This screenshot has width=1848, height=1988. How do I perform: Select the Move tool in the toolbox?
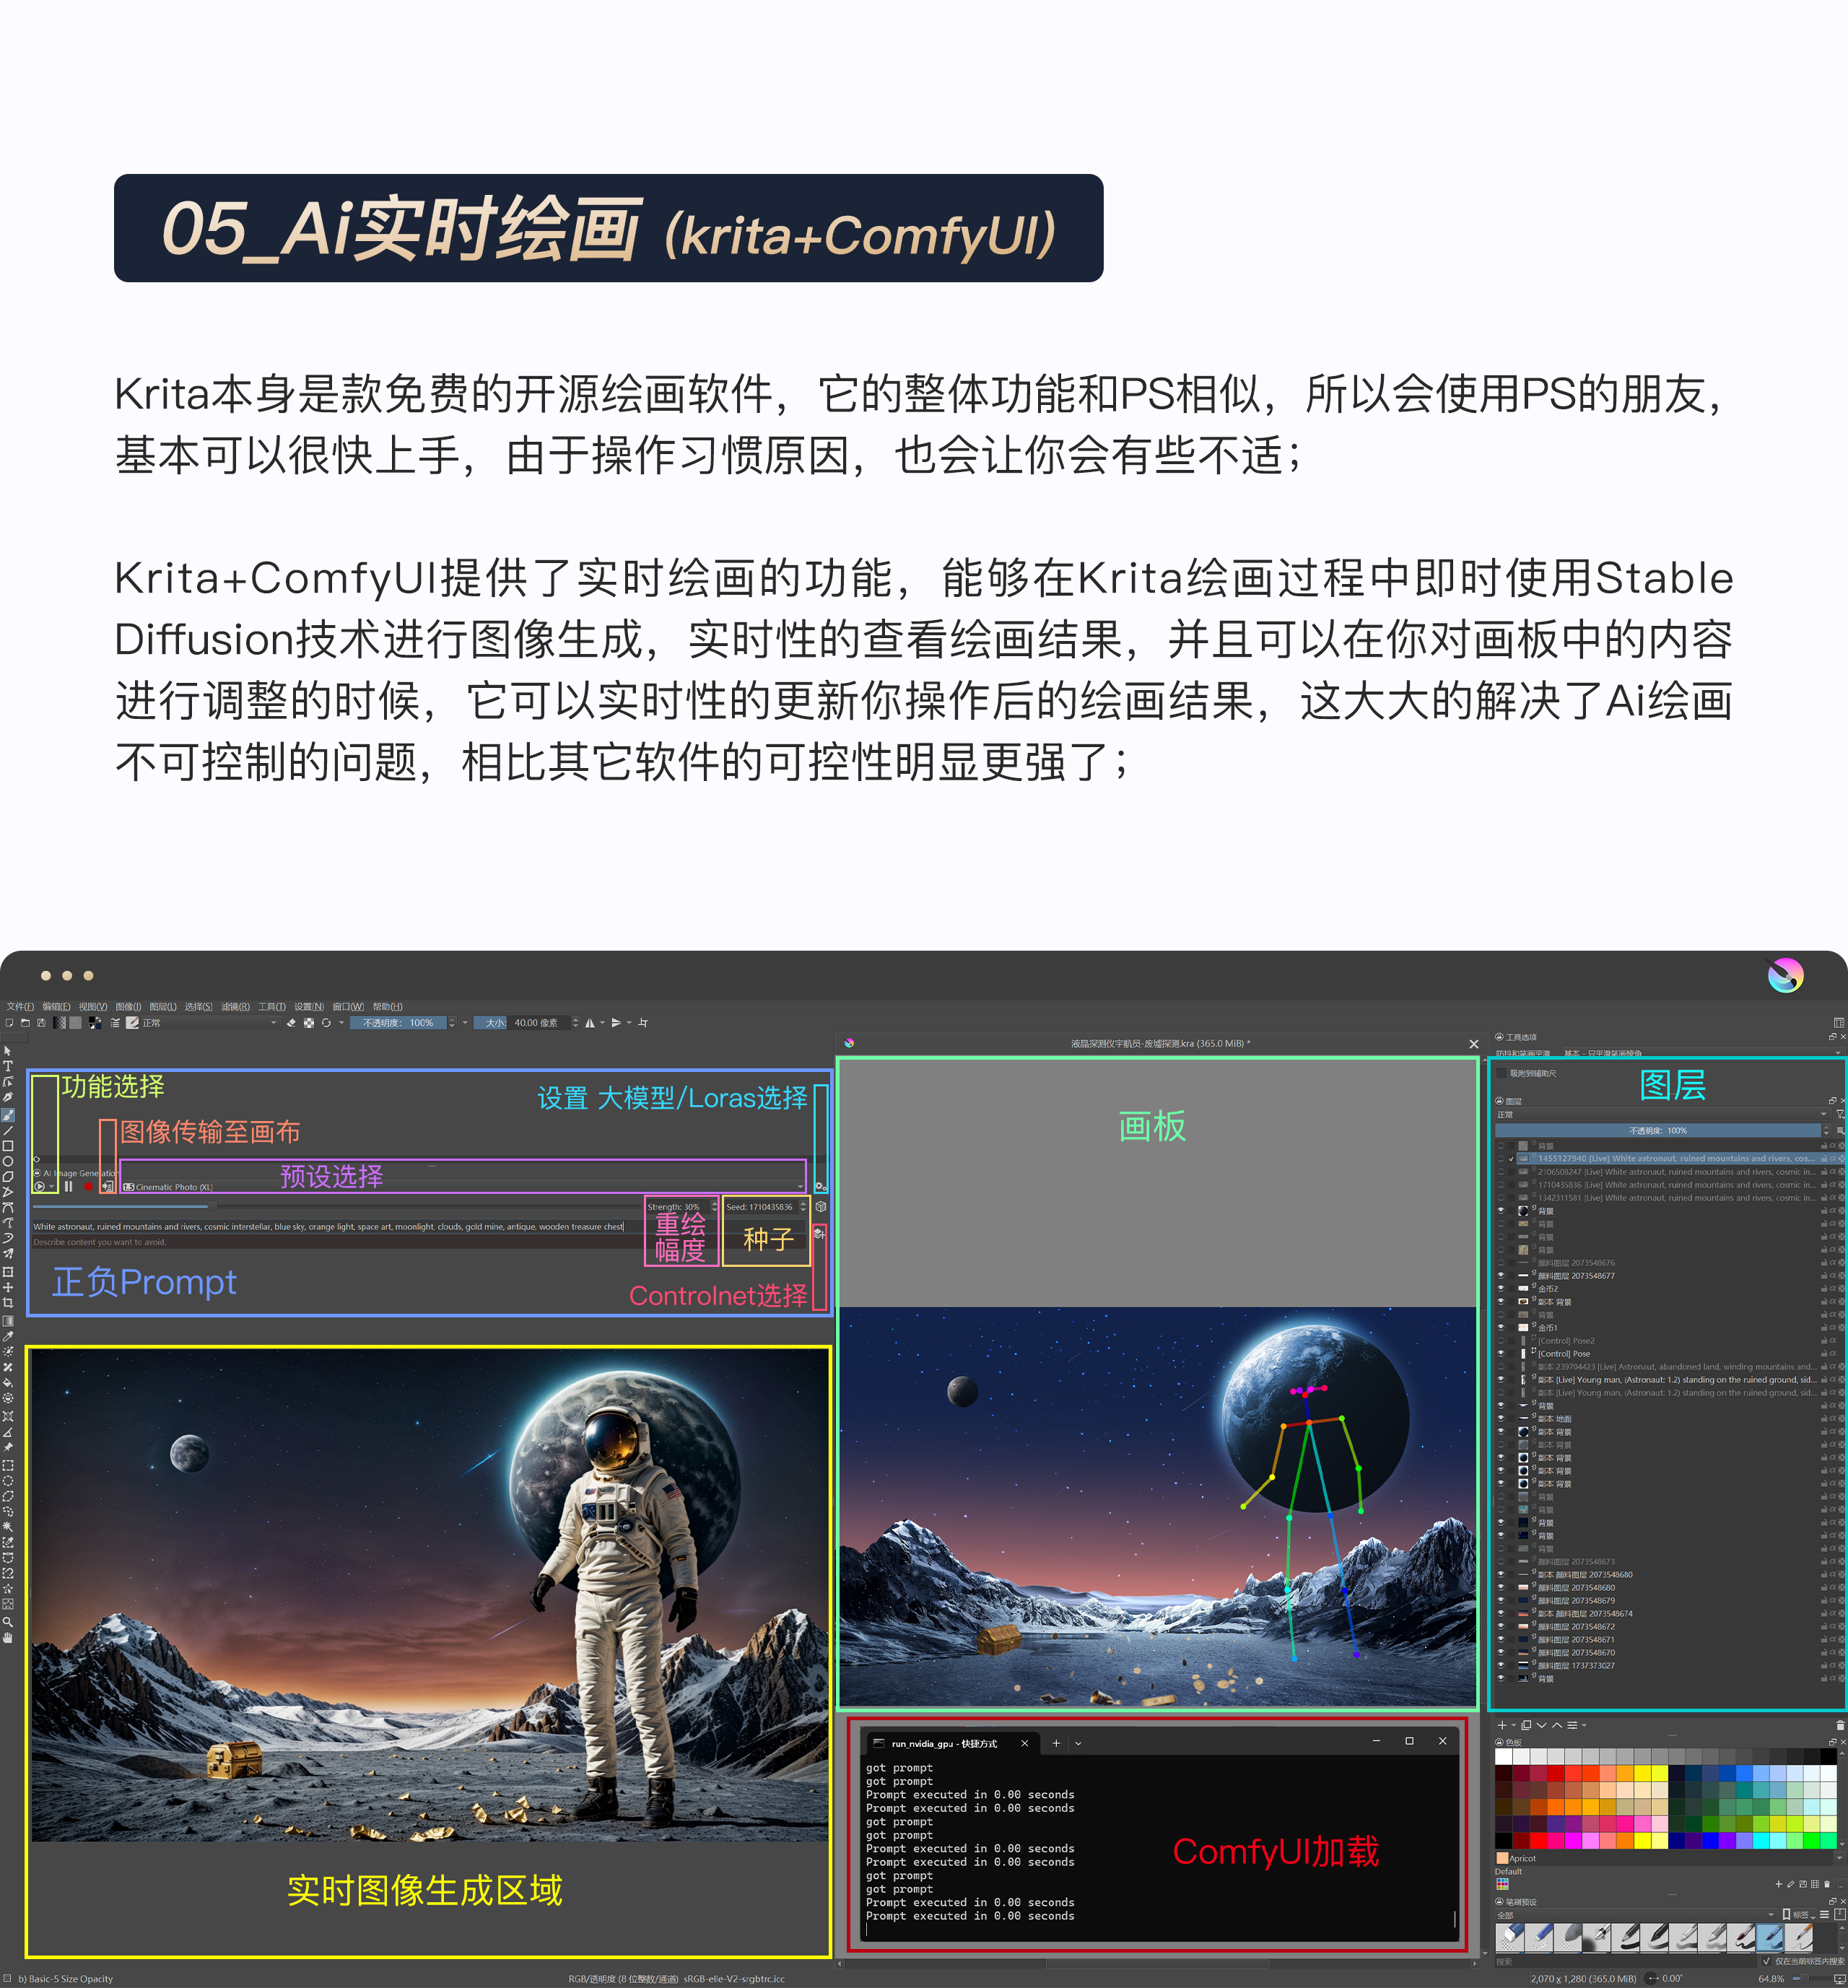click(8, 1287)
